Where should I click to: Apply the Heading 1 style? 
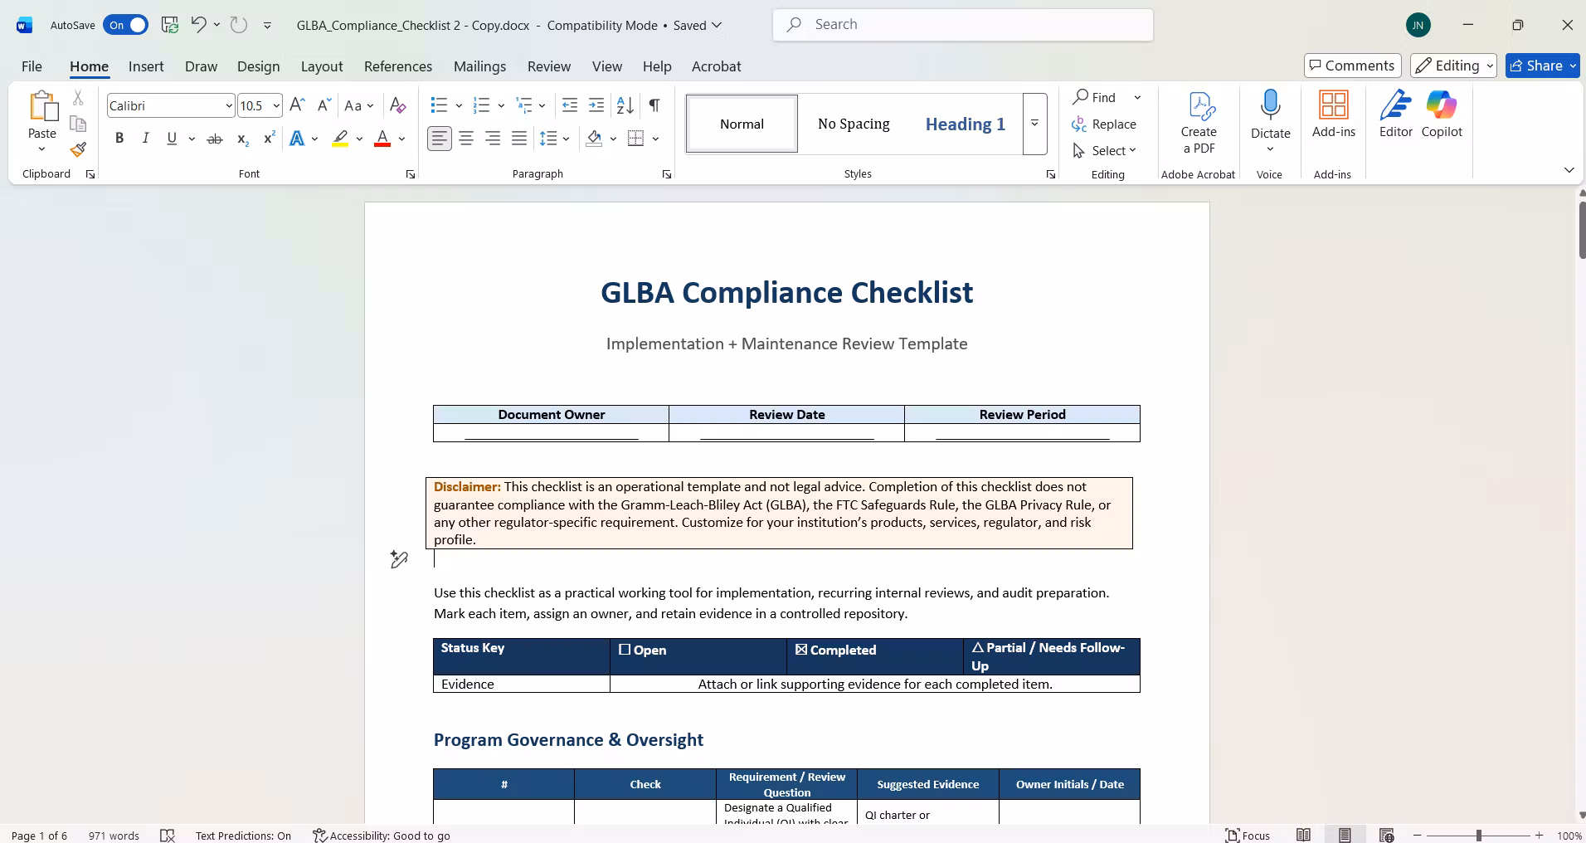point(966,124)
